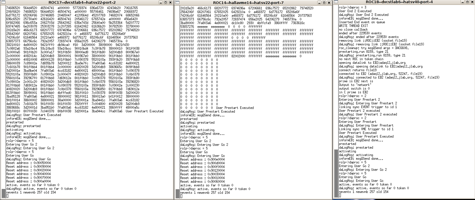
Task: Click 'Reset address : 0x900e0004' line in ROC14
Action: (x=202, y=159)
